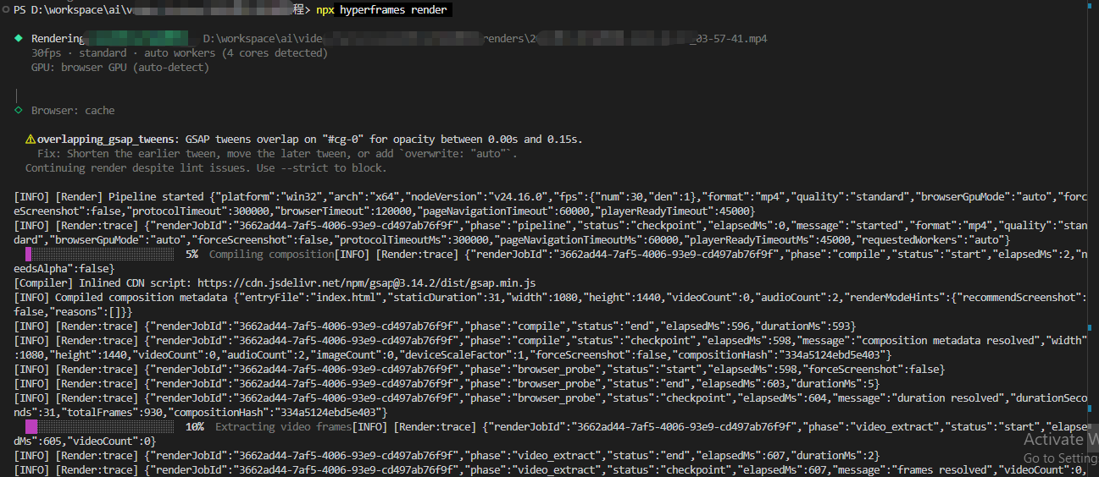Click the '10%' percentage label
This screenshot has height=477, width=1099.
(x=194, y=426)
